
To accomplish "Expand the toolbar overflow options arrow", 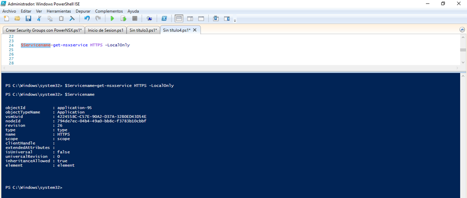I will pos(235,20).
